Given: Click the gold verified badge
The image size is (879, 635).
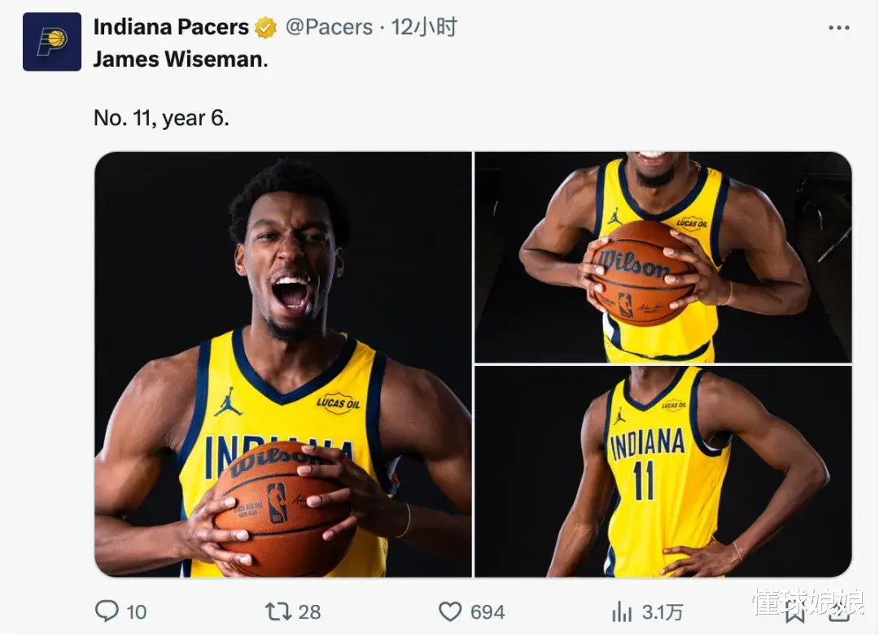Looking at the screenshot, I should pyautogui.click(x=265, y=28).
